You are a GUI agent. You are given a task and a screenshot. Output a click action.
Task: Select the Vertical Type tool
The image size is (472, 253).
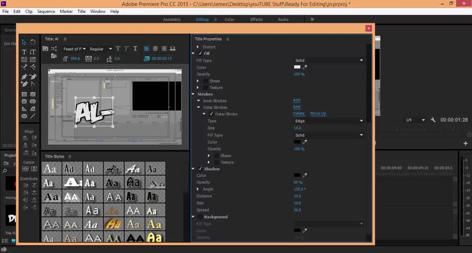(x=33, y=52)
